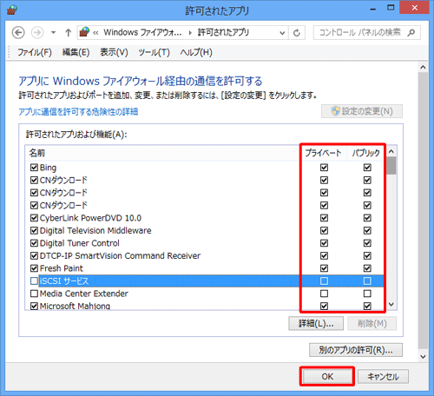Click the firewall icon in title bar

[x=12, y=10]
